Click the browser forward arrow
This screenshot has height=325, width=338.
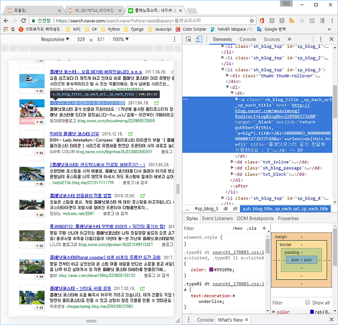[15, 21]
